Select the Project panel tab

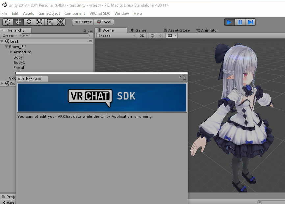[x=9, y=197]
